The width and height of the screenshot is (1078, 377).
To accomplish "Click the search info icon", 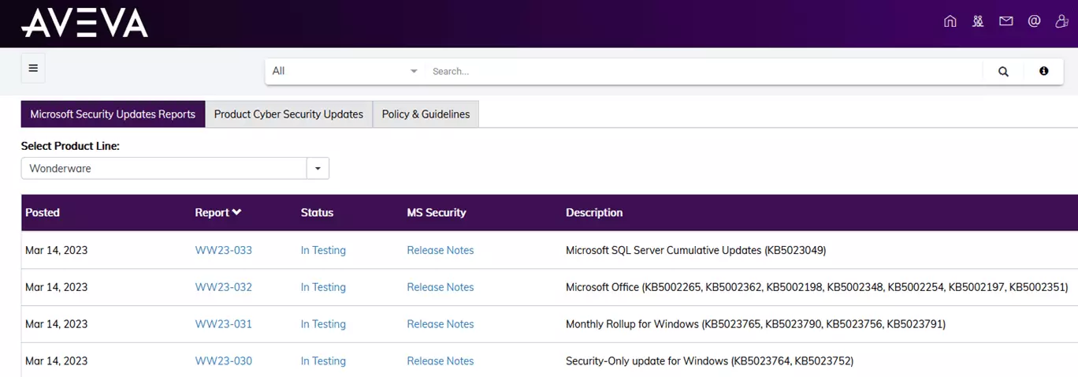I will (x=1043, y=71).
